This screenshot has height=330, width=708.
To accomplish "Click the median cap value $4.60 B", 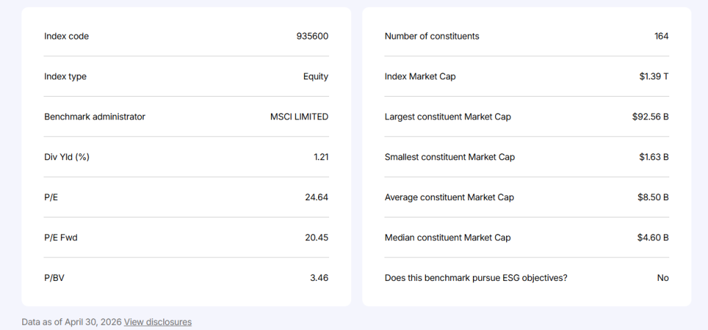I will coord(653,237).
